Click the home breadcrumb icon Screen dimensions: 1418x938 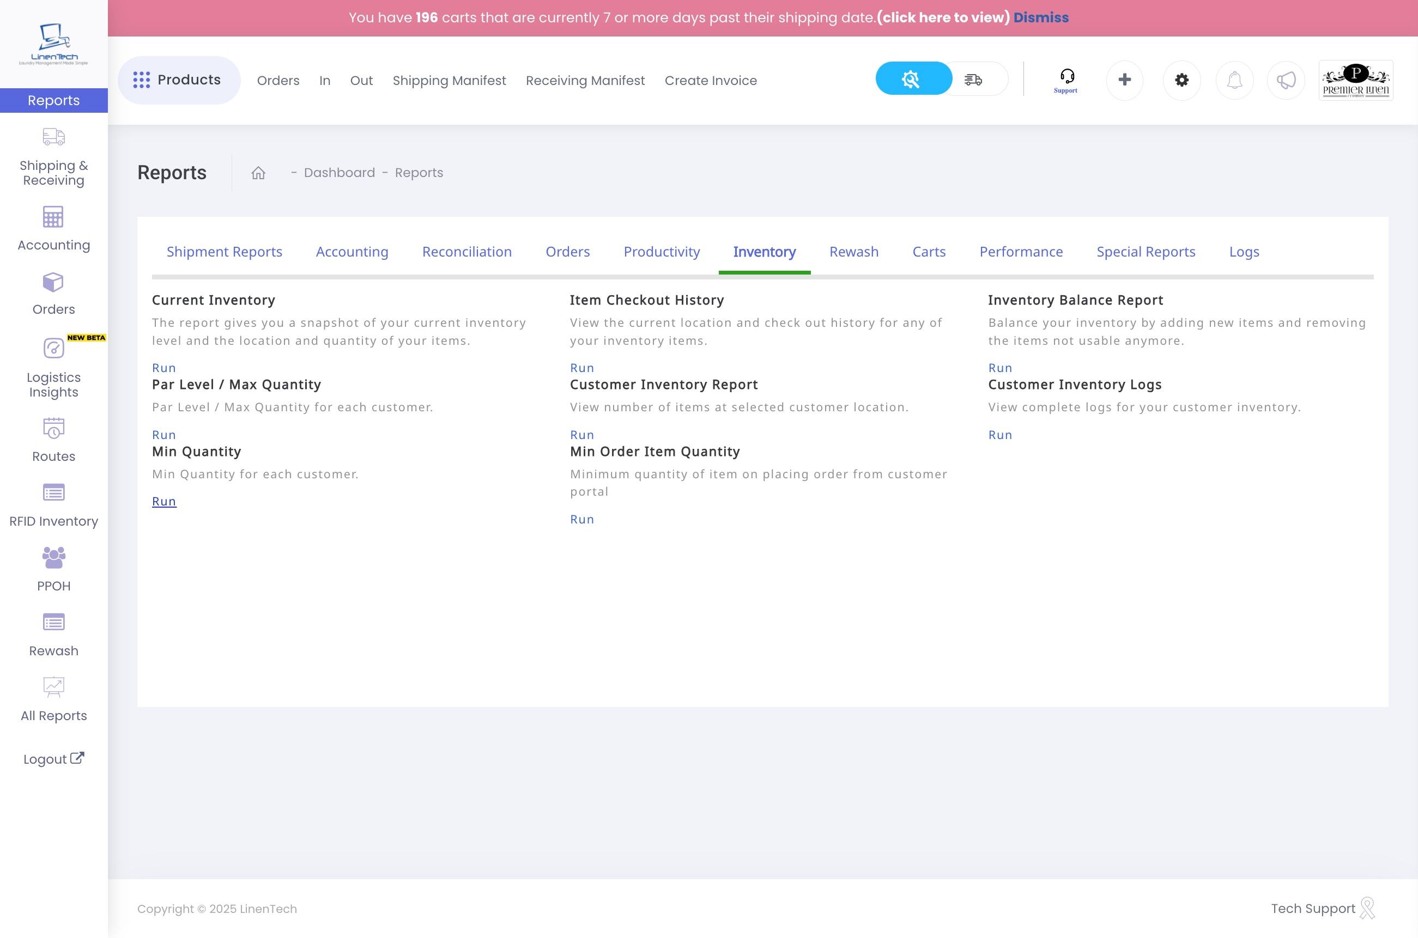click(x=258, y=173)
